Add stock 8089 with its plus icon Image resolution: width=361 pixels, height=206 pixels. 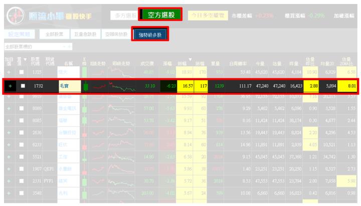9,108
